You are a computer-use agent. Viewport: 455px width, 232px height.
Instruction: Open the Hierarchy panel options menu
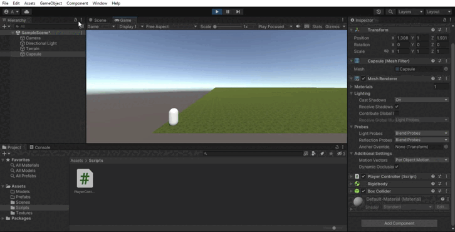tap(81, 19)
